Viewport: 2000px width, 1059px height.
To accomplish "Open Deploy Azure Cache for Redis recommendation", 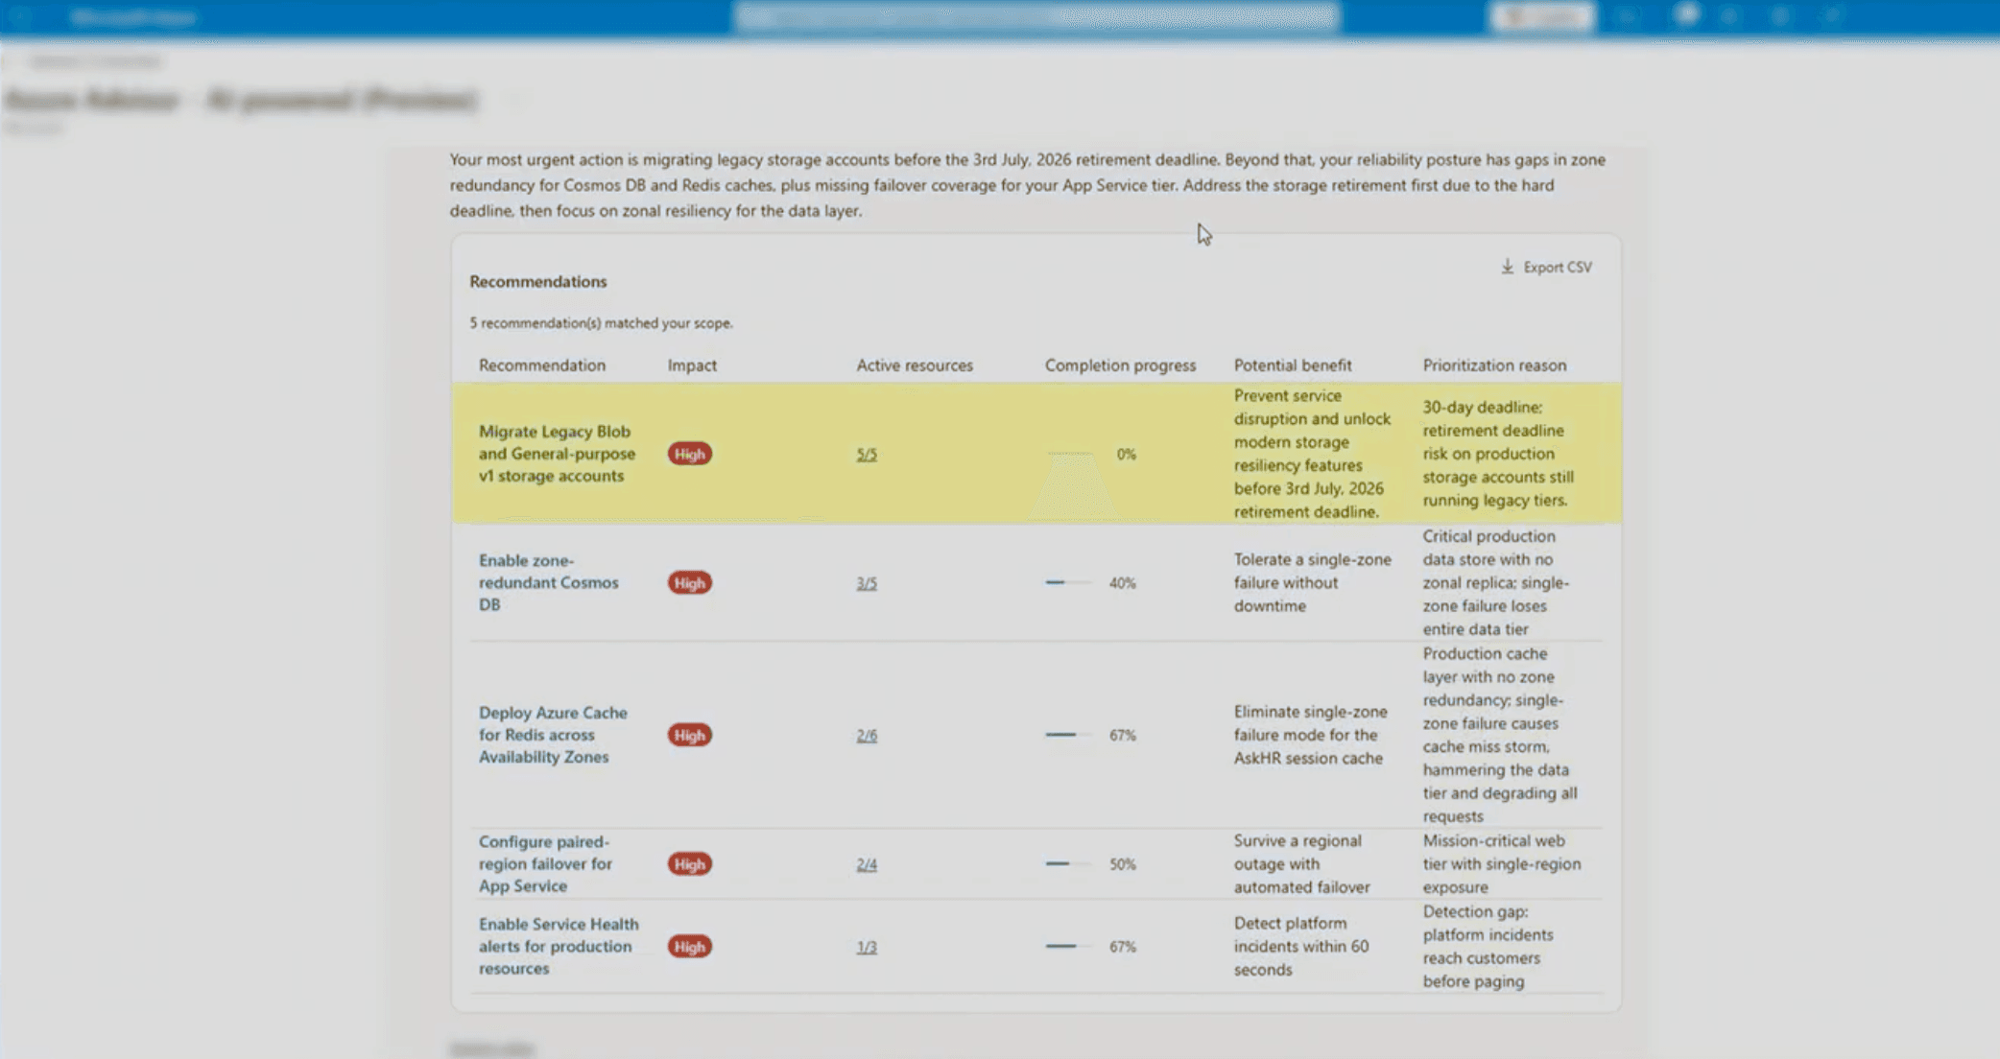I will 553,735.
